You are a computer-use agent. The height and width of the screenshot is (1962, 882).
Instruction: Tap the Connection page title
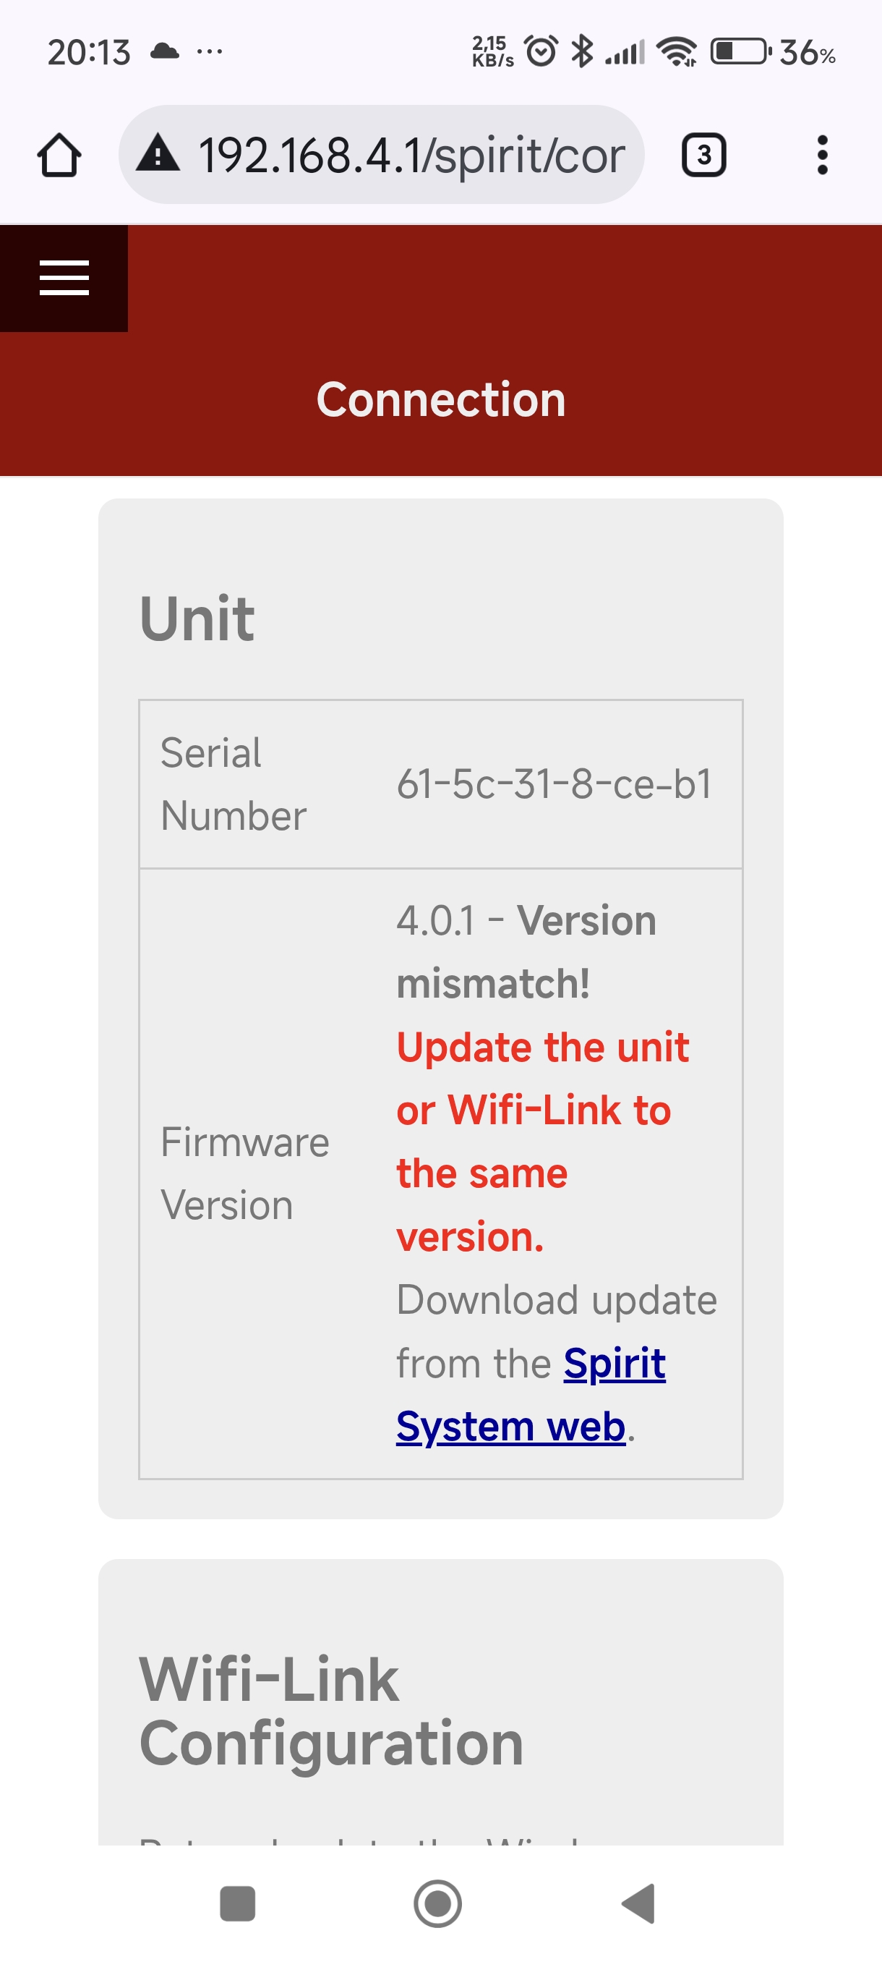pos(442,400)
